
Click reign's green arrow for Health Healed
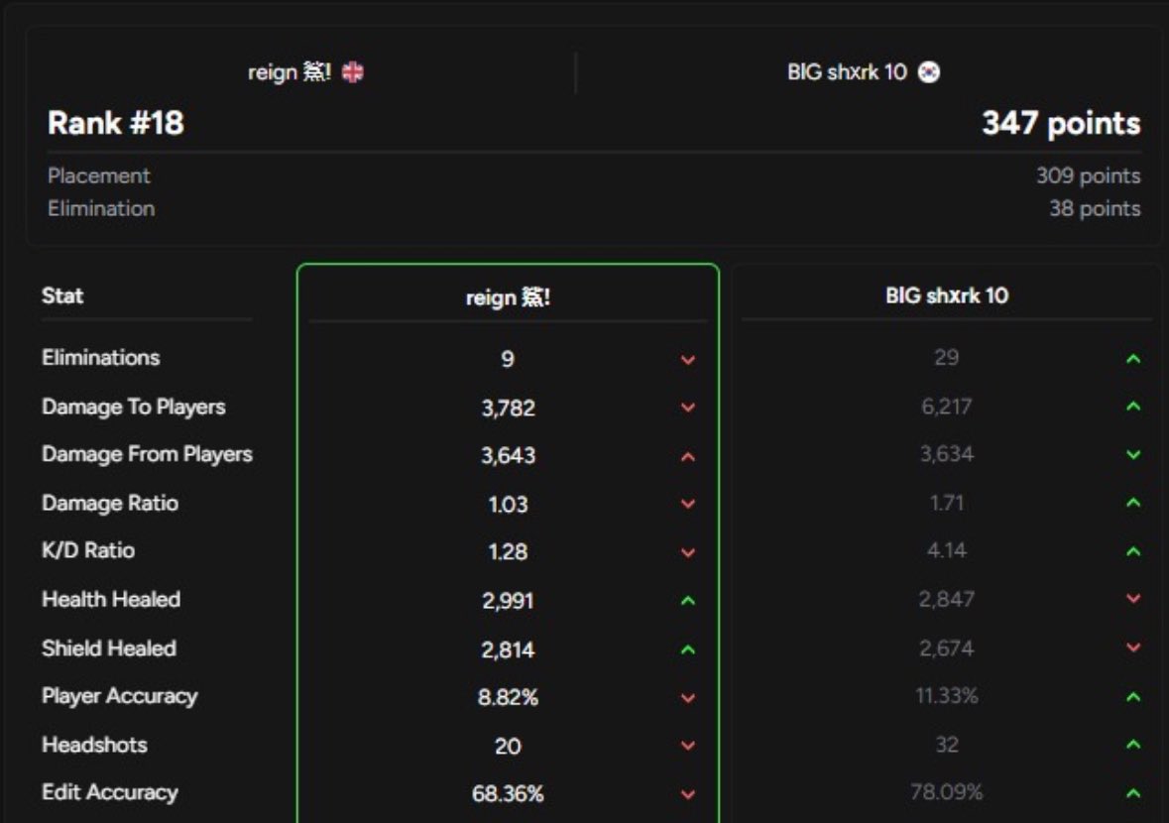[x=688, y=601]
